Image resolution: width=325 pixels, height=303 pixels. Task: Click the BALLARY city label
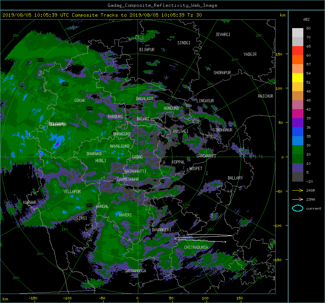click(235, 178)
